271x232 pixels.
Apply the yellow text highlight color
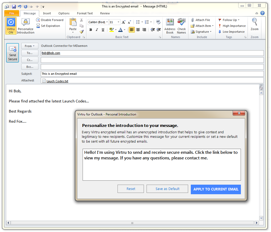point(112,30)
